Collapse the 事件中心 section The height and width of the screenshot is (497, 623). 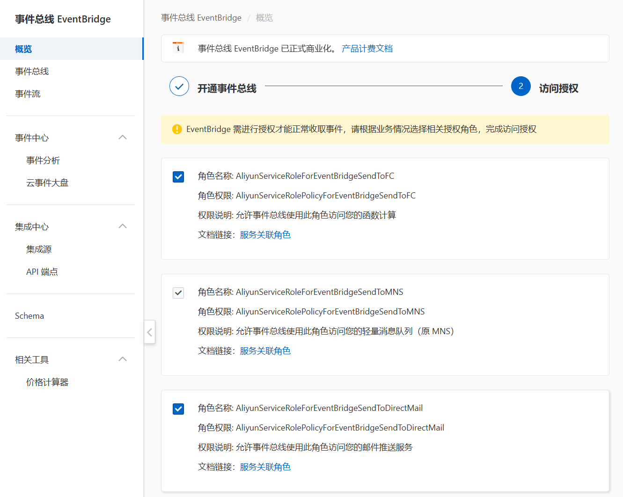123,138
